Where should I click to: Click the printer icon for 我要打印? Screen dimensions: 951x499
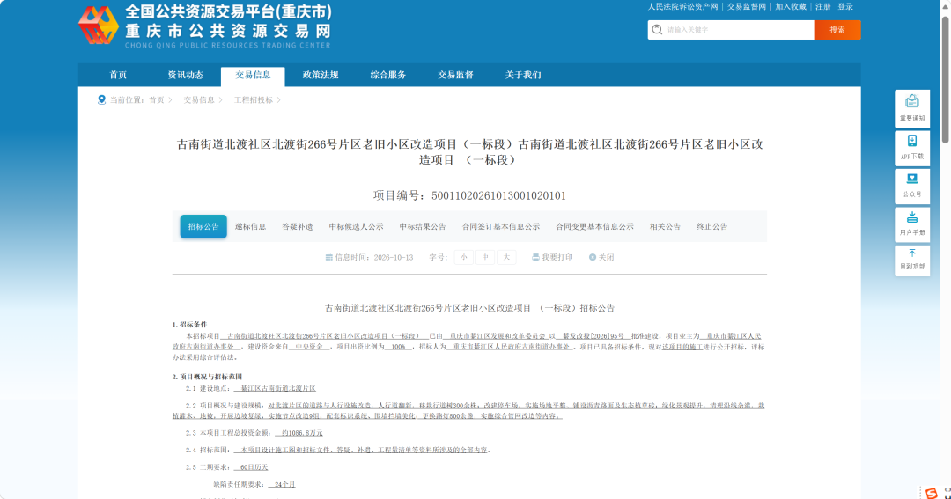point(535,258)
